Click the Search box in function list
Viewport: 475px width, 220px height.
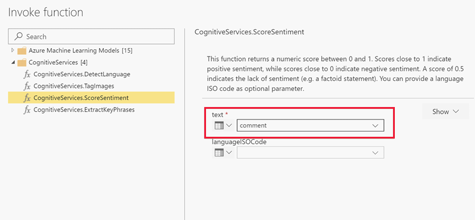point(91,36)
